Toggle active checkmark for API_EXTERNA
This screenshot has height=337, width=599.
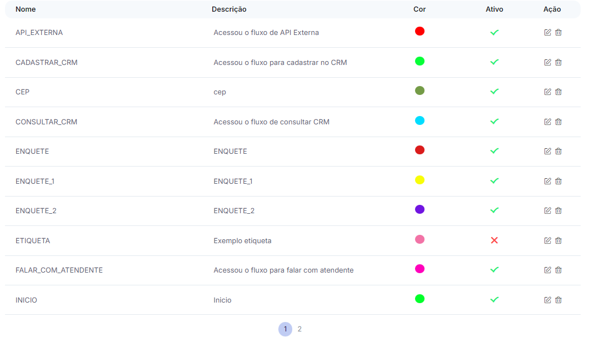pos(494,32)
